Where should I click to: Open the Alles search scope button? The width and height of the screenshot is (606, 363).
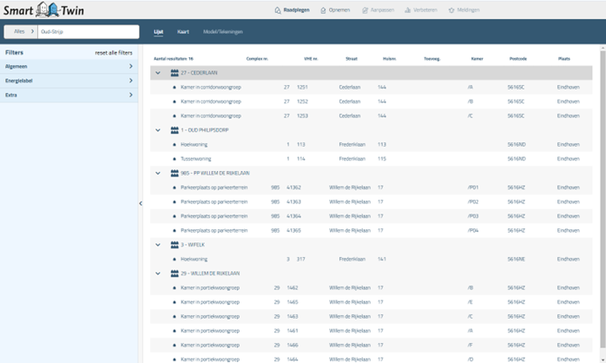pos(20,31)
